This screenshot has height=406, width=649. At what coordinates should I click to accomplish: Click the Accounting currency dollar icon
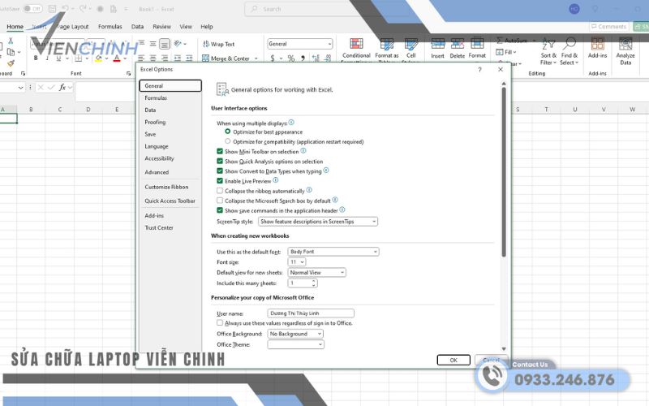(273, 58)
